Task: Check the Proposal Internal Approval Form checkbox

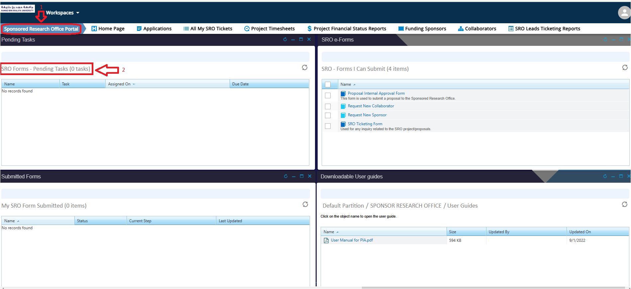Action: point(328,96)
